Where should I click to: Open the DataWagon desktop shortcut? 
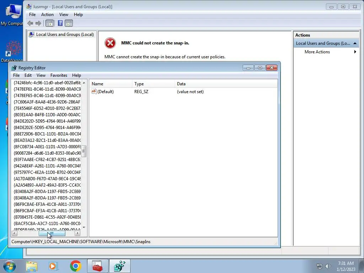[12, 51]
